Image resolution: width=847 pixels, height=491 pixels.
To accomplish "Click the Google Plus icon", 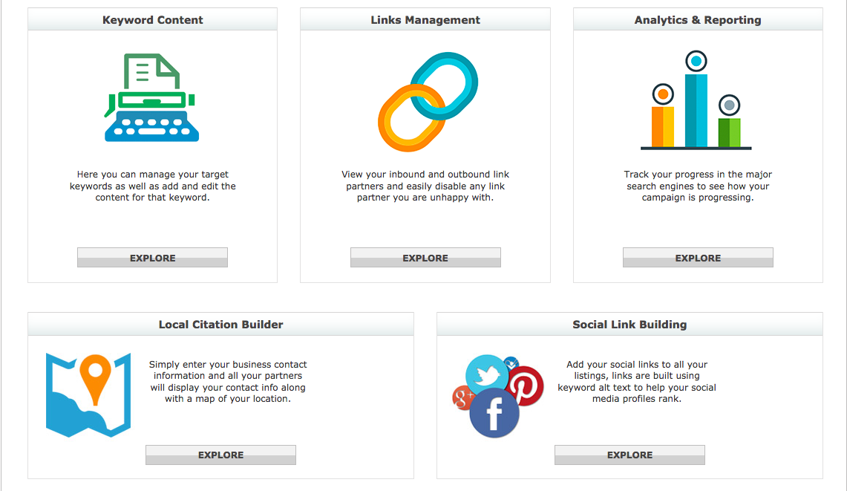I will pyautogui.click(x=461, y=398).
